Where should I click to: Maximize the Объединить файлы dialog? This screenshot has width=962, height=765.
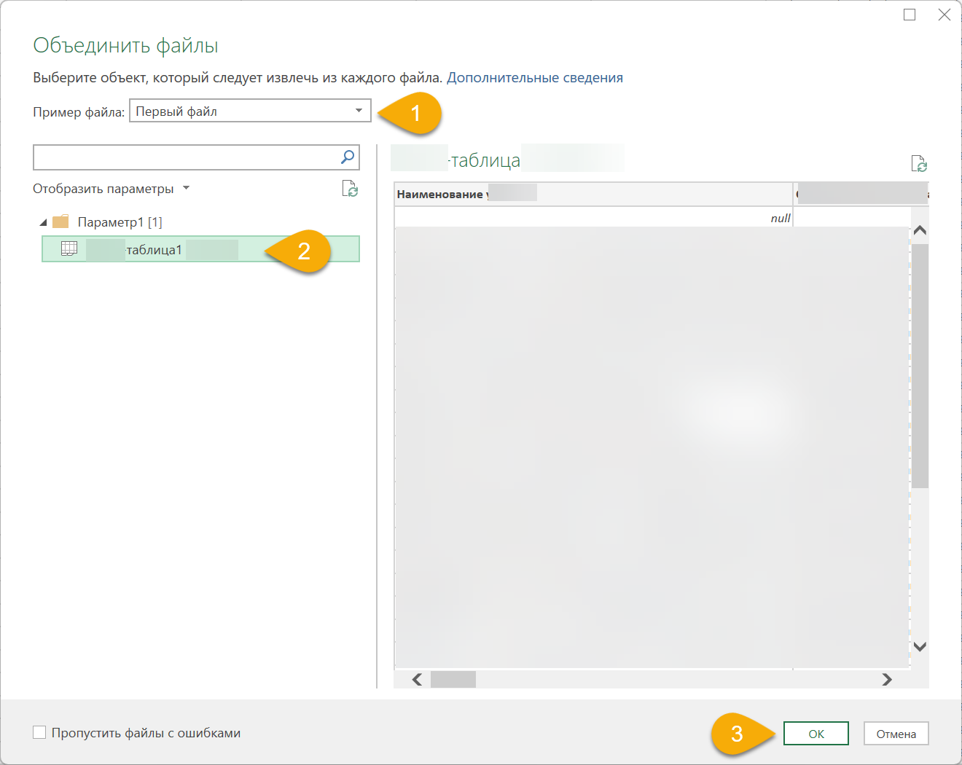pos(910,15)
